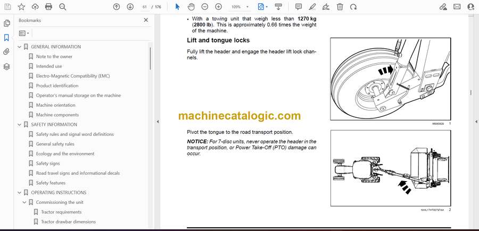
Task: Click the 'Lift and tongue locks' heading
Action: click(218, 40)
